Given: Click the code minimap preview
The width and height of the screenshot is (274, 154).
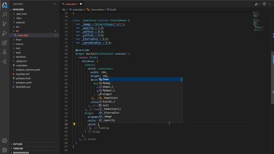Looking at the screenshot, I should [259, 21].
